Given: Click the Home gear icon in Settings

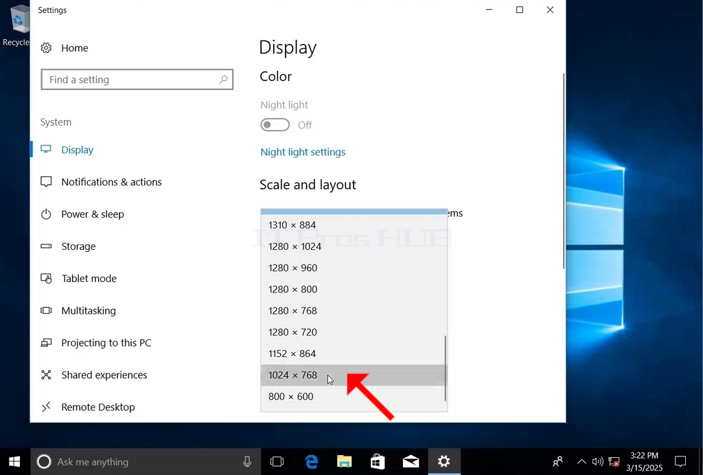Looking at the screenshot, I should [x=46, y=48].
